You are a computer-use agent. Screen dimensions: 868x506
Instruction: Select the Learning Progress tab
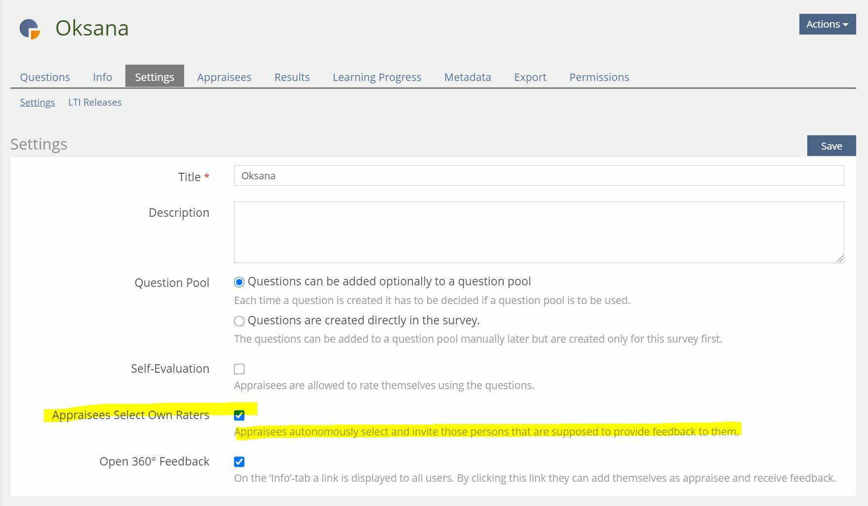377,77
